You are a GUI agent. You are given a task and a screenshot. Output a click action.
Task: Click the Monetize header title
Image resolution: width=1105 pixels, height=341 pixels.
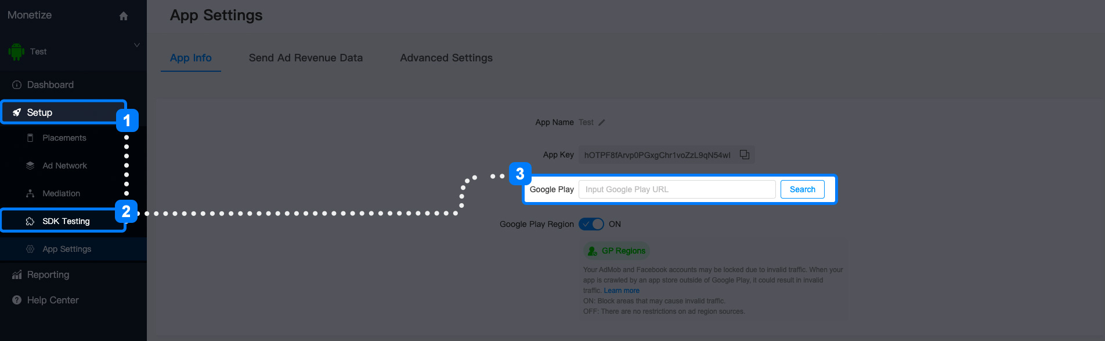click(x=30, y=15)
